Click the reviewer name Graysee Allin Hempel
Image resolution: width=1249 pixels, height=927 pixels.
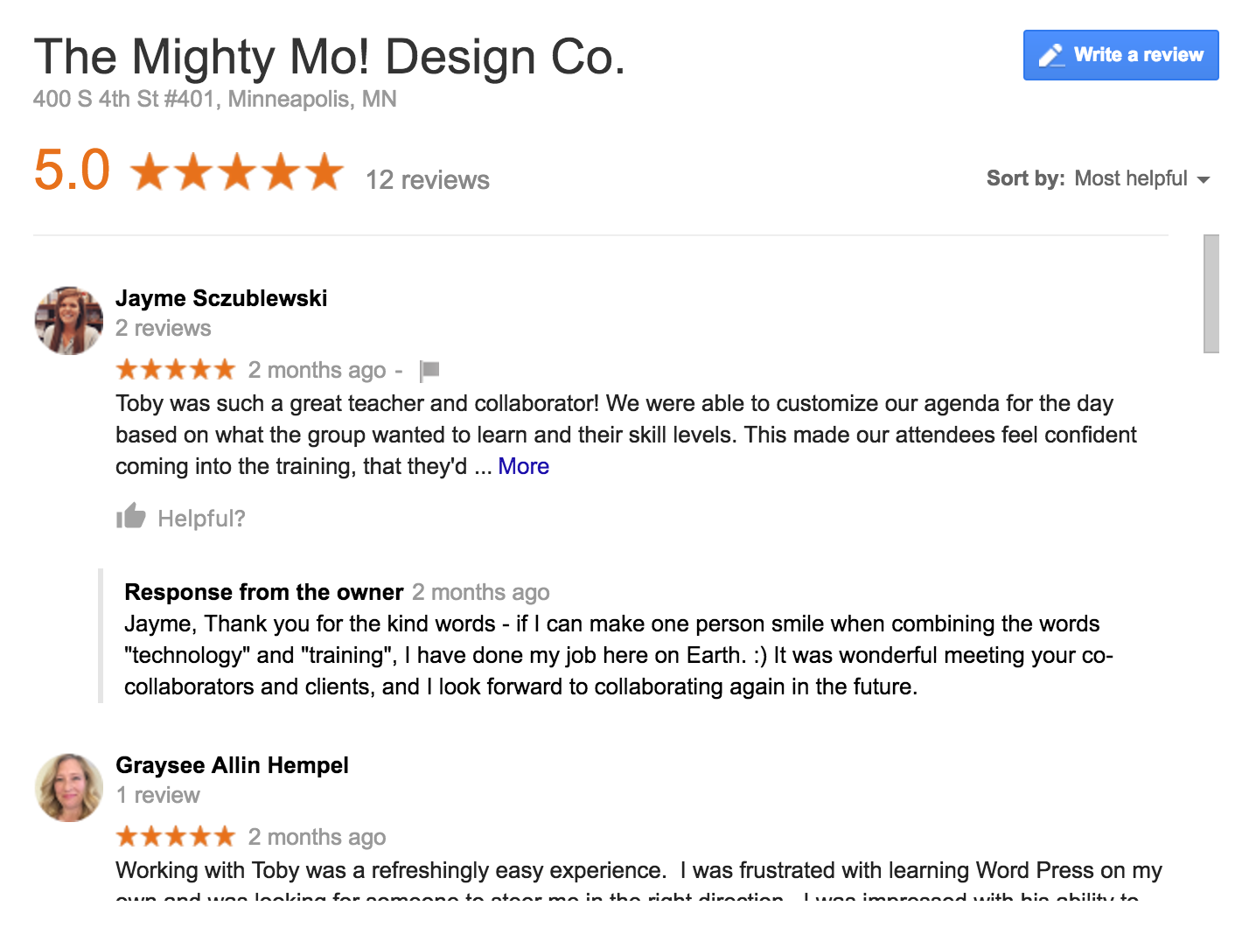pyautogui.click(x=232, y=765)
